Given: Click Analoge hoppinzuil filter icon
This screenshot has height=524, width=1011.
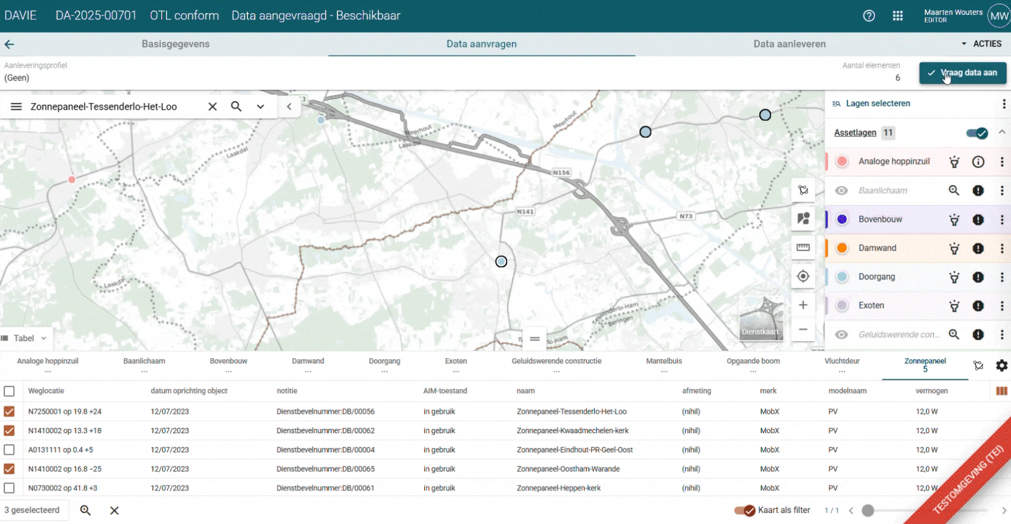Looking at the screenshot, I should coord(954,162).
